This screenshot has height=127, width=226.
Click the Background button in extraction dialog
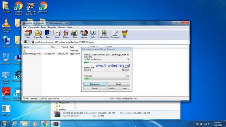pyautogui.click(x=95, y=84)
